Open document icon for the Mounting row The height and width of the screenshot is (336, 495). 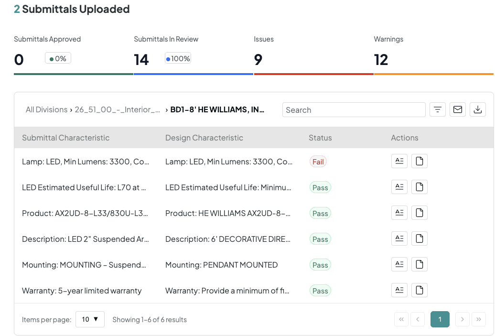coord(419,264)
